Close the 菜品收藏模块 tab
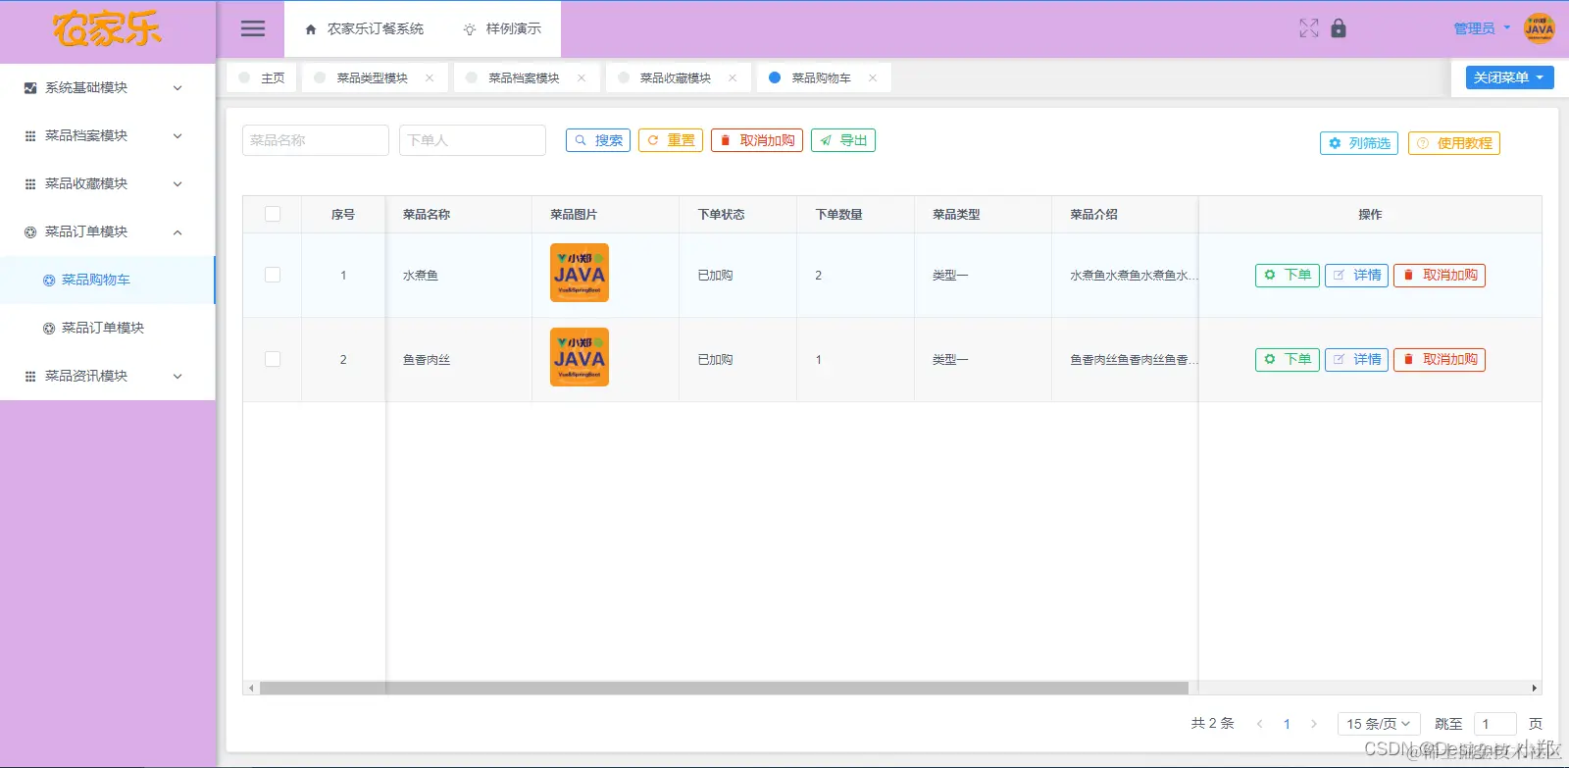The image size is (1569, 768). click(x=733, y=78)
